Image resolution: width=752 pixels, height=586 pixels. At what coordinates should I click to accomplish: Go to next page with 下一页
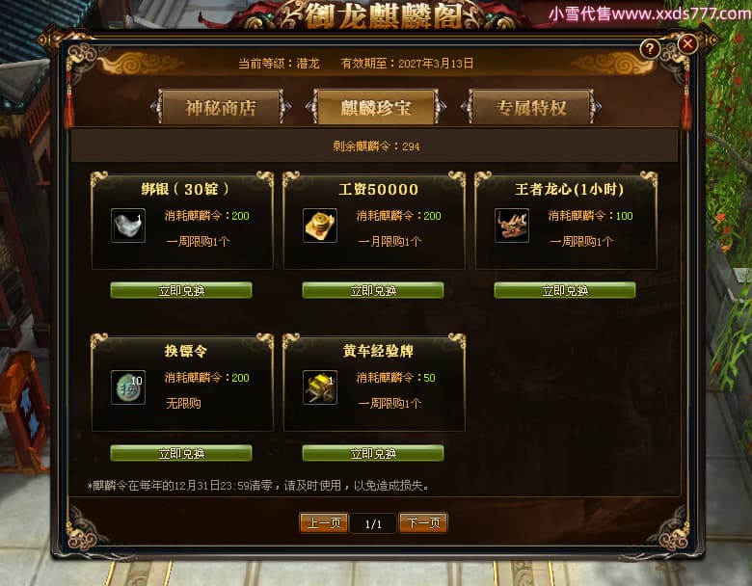click(423, 522)
